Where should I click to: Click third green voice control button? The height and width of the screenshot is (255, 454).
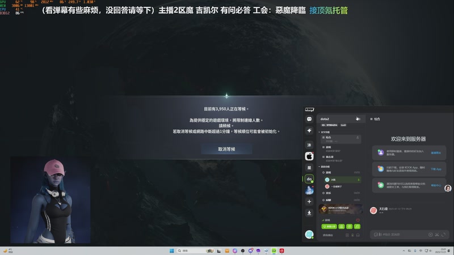click(350, 226)
